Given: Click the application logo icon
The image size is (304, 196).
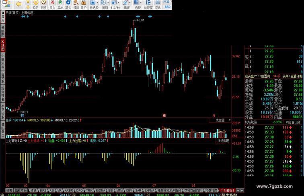Looking at the screenshot, I should 6,3.
